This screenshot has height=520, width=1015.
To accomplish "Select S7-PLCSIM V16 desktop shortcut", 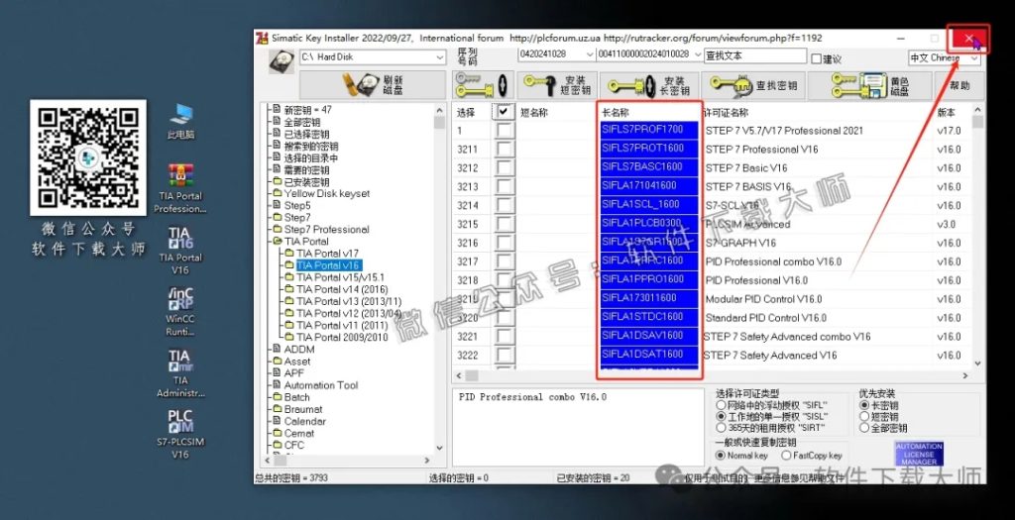I will tap(180, 435).
